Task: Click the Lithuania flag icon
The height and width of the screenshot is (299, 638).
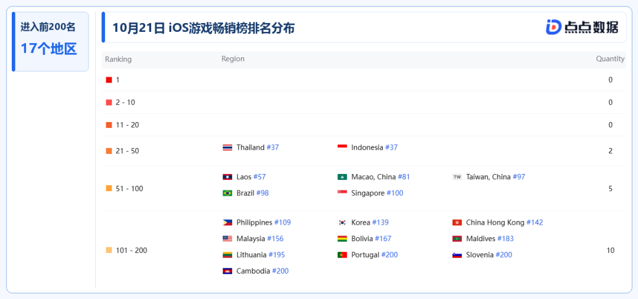Action: tap(227, 255)
